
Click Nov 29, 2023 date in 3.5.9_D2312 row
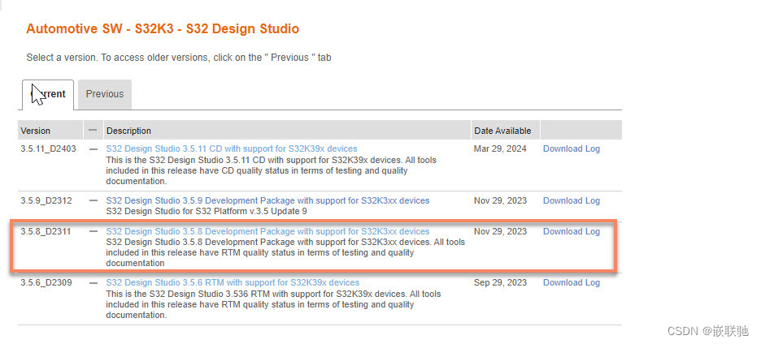click(500, 200)
